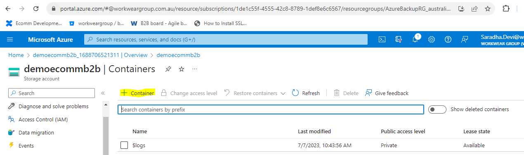Go to Home breadcrumb link
524x155 pixels.
16,55
